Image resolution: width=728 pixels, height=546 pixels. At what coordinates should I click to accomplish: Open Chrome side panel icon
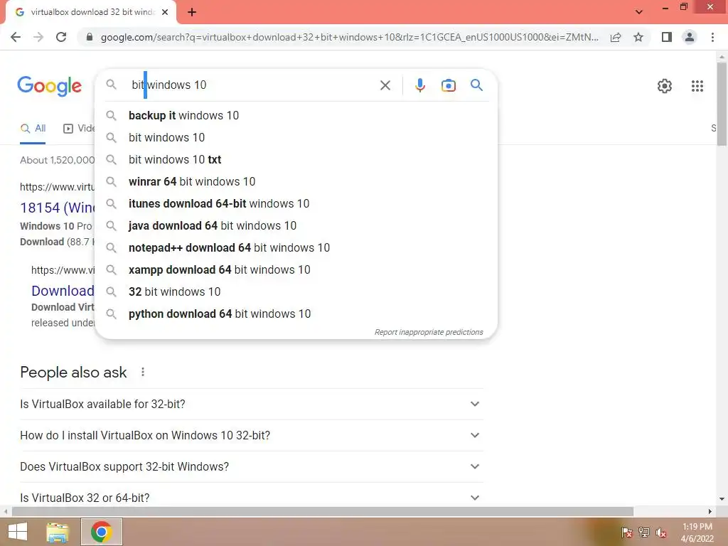pos(667,37)
